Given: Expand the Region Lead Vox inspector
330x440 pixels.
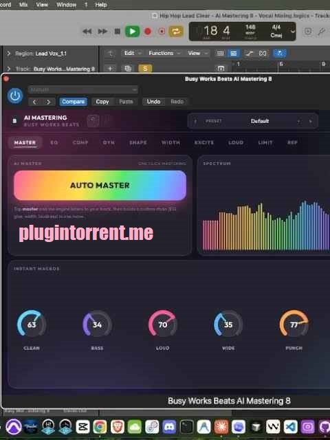Looking at the screenshot, I should (8, 54).
